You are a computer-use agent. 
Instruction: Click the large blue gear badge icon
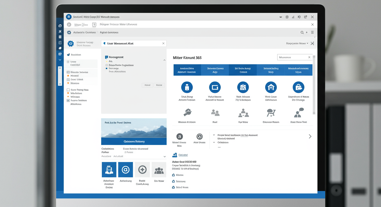click(x=71, y=44)
